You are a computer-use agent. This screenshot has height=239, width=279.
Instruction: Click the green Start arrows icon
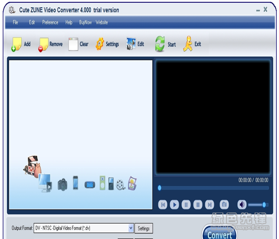pos(160,44)
